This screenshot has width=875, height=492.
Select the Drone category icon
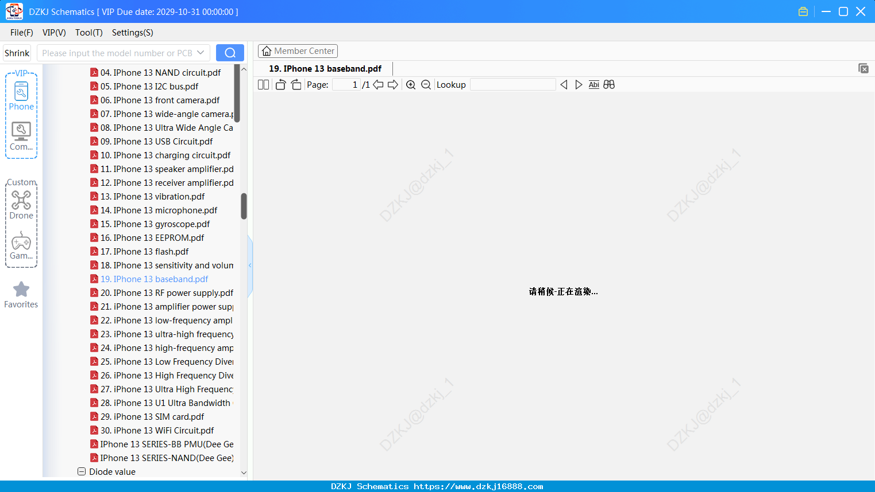(21, 205)
